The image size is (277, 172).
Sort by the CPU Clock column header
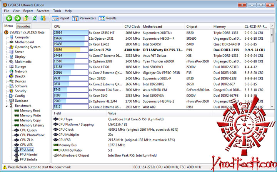(x=132, y=27)
